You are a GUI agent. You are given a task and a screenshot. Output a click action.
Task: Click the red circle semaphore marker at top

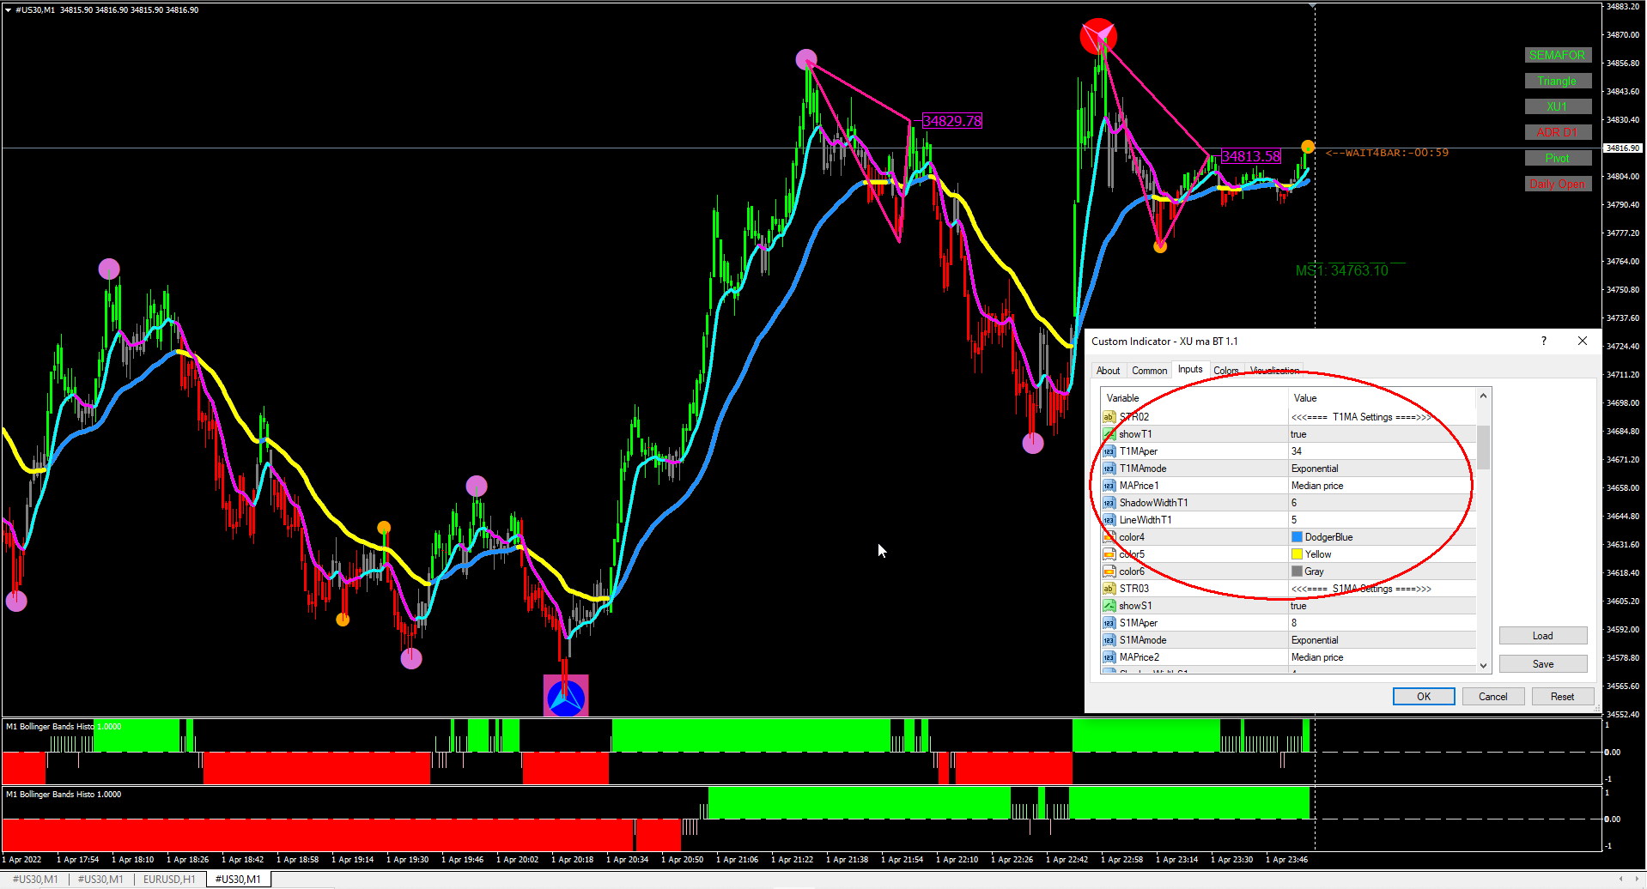1098,37
